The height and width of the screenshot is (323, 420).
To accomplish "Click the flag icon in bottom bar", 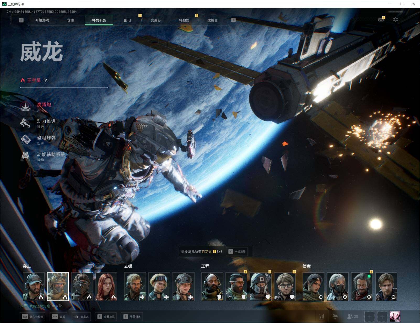I will (335, 317).
